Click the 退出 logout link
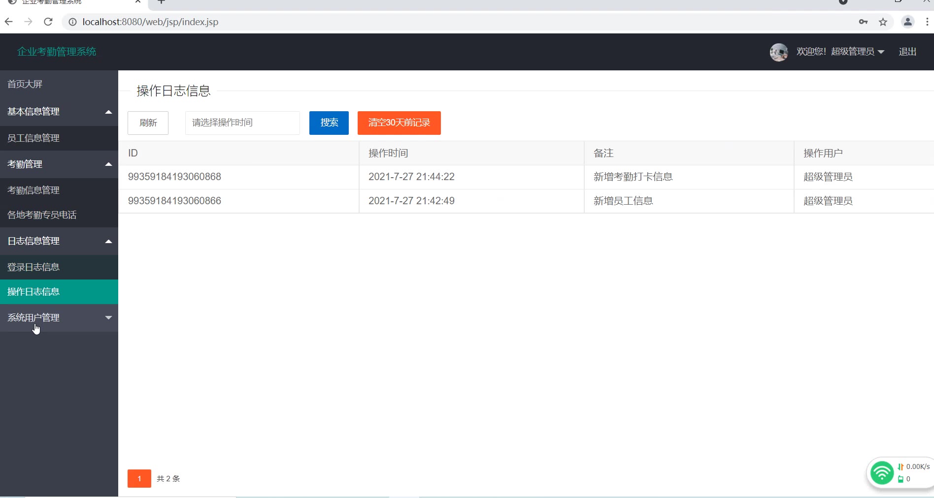Screen dimensions: 934x498 [907, 52]
